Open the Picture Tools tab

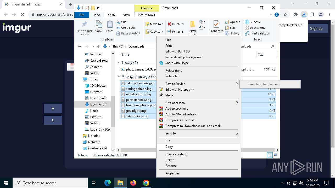[x=146, y=15]
